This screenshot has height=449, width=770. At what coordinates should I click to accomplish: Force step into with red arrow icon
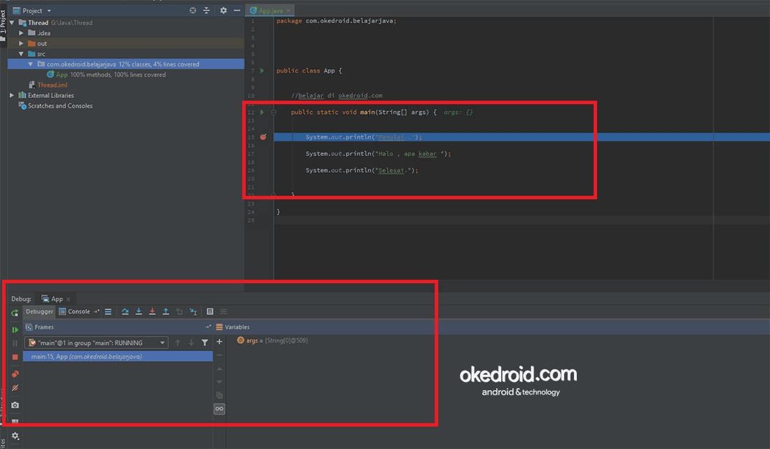(x=152, y=311)
